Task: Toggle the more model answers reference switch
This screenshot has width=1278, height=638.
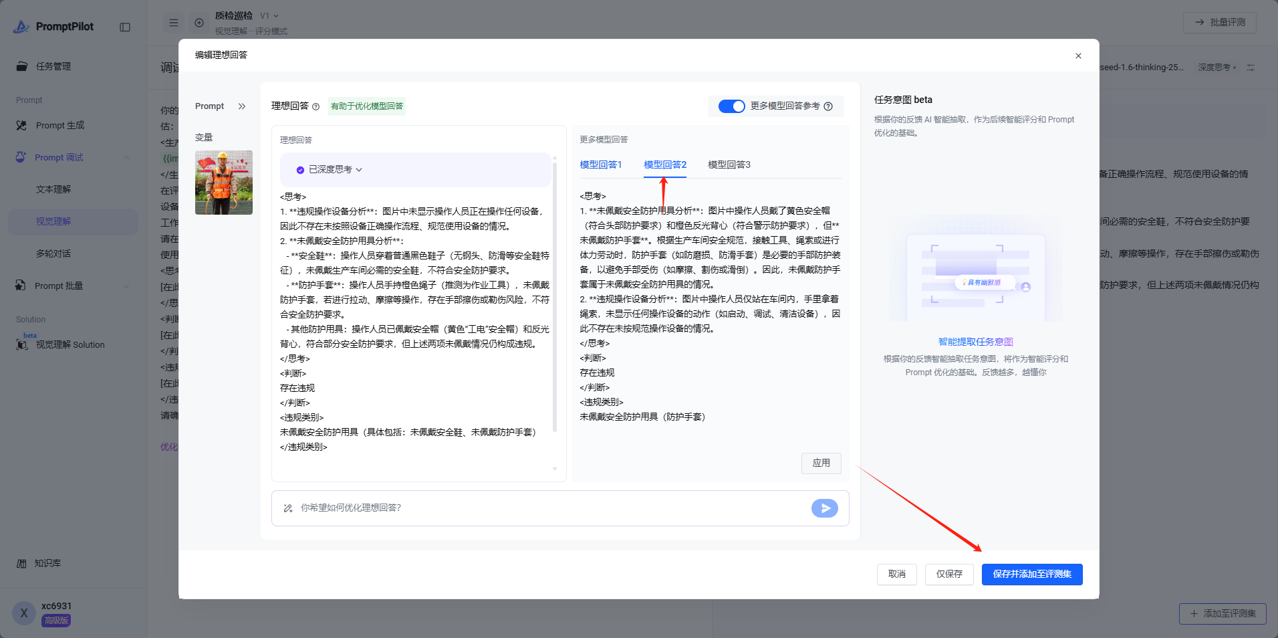Action: click(x=731, y=106)
